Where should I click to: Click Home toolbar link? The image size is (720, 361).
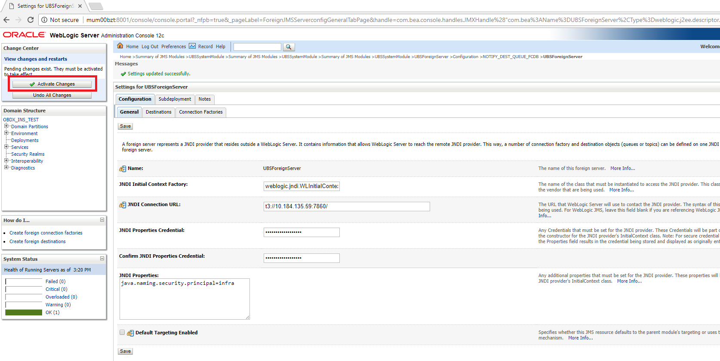click(x=132, y=46)
